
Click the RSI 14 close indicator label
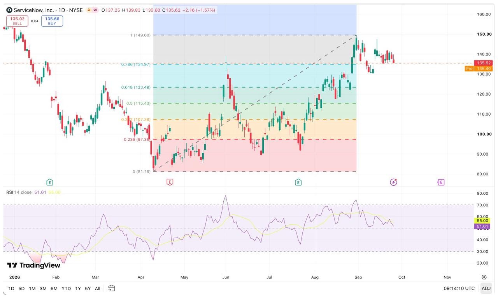coord(19,192)
